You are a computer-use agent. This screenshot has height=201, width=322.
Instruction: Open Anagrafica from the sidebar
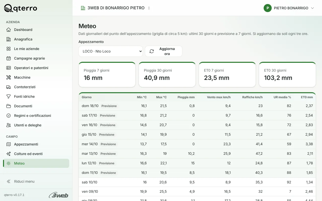[36, 39]
